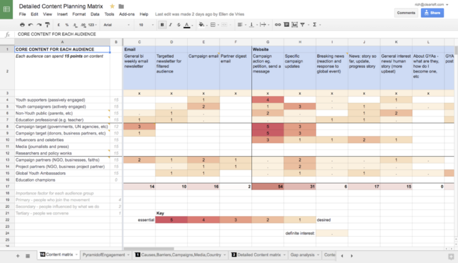Open the View menu
This screenshot has height=263, width=458.
(47, 14)
